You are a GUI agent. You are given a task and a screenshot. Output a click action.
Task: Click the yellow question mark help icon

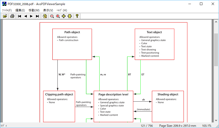click(77, 16)
